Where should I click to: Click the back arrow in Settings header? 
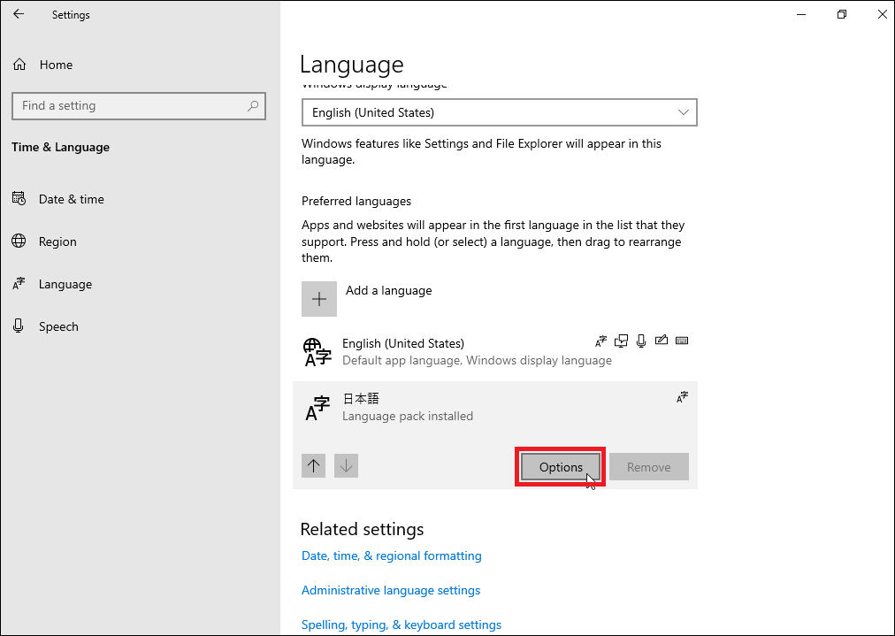19,14
